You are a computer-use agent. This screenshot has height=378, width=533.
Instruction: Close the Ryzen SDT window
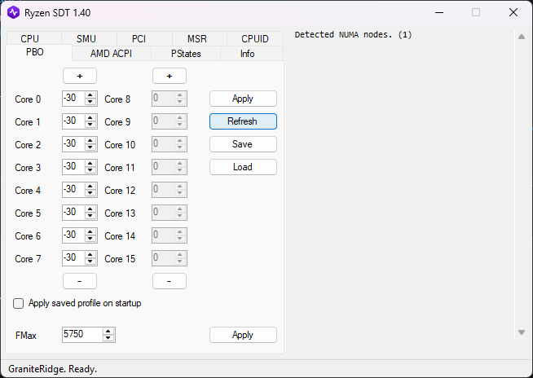click(513, 12)
